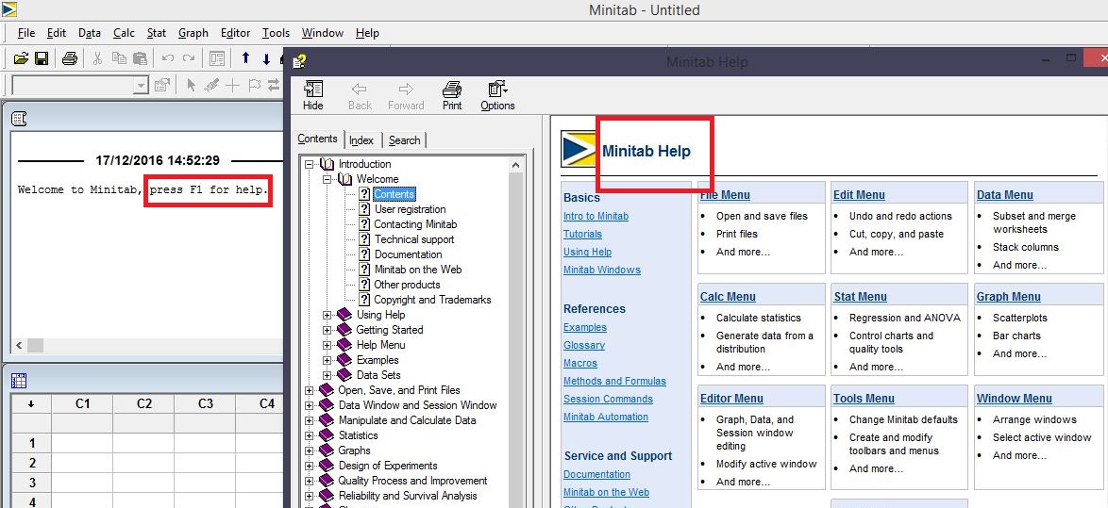Click the brush tool icon
This screenshot has height=508, width=1108.
[x=211, y=86]
